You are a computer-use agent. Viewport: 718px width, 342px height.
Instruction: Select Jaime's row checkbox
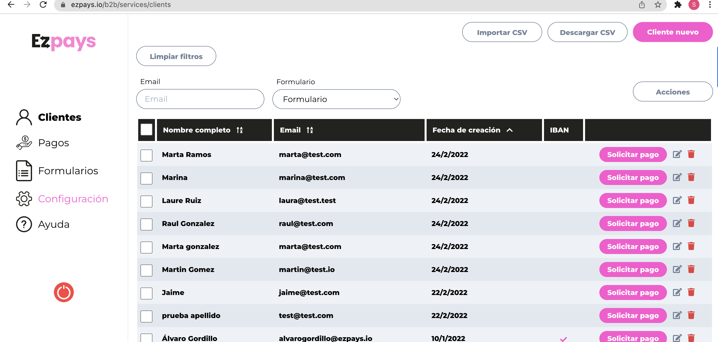(x=146, y=293)
